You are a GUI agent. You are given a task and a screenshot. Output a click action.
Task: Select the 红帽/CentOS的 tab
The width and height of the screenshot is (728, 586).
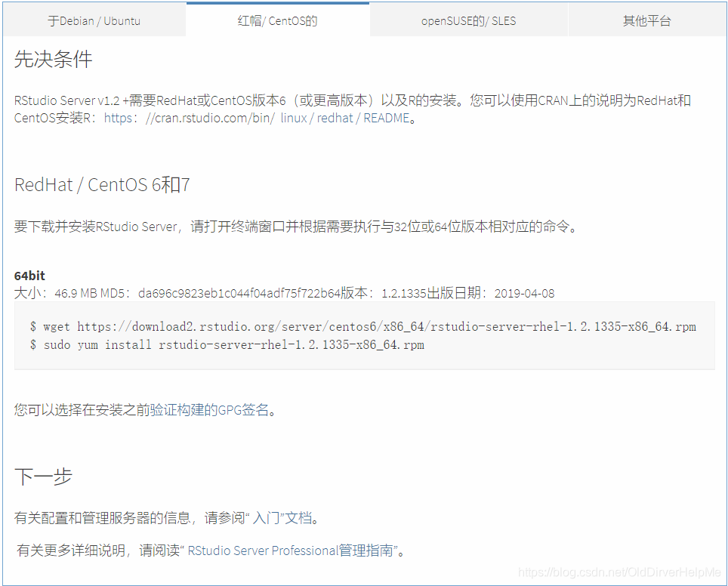pyautogui.click(x=278, y=21)
